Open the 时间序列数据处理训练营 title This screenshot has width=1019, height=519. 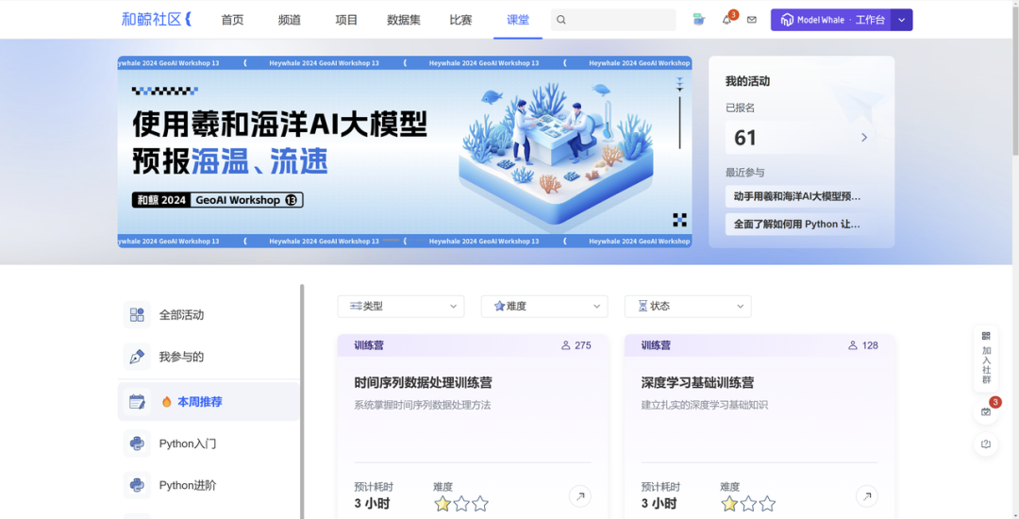tap(423, 382)
